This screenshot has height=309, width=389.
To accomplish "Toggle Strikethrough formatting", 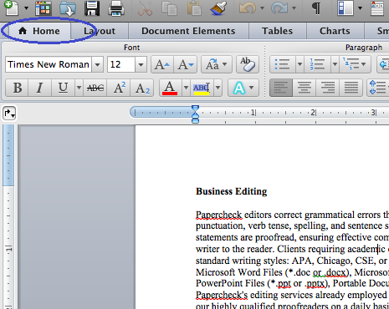I will pyautogui.click(x=95, y=88).
